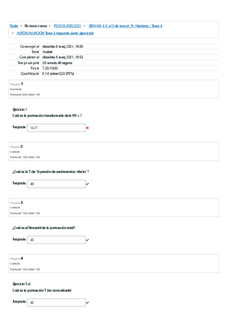Open the PS1018-2020/2021 course link
Image resolution: width=227 pixels, height=321 pixels.
[x=67, y=26]
